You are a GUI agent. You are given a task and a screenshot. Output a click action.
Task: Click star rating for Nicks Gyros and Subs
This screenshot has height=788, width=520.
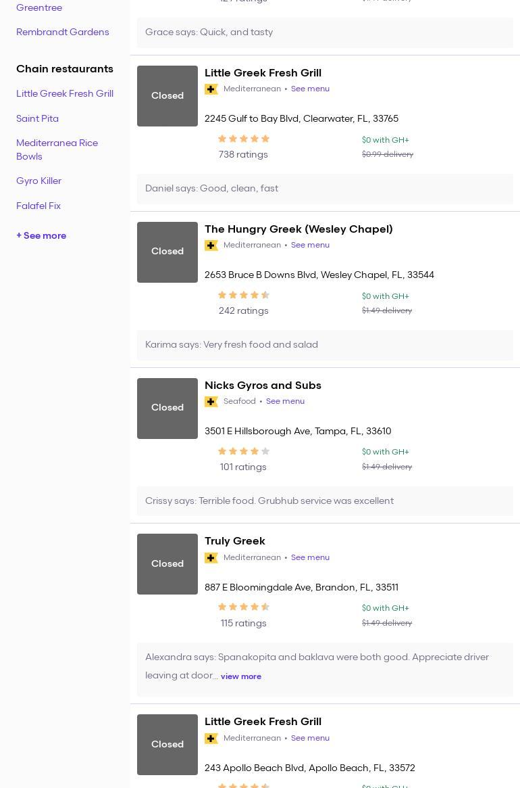[243, 451]
